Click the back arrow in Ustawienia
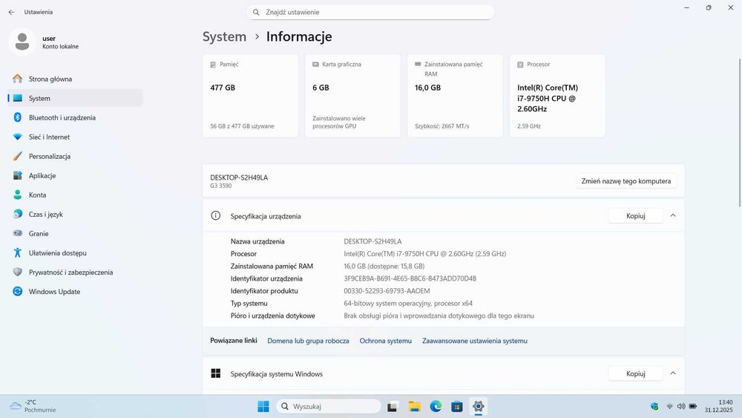 coord(11,13)
